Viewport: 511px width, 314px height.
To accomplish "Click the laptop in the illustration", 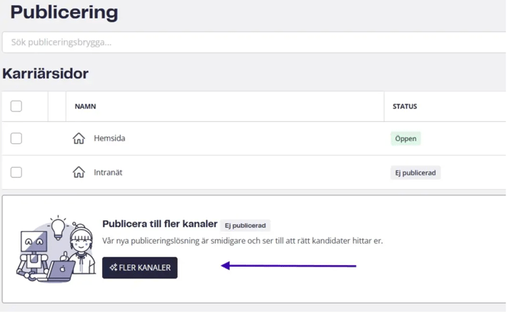I will tap(60, 271).
